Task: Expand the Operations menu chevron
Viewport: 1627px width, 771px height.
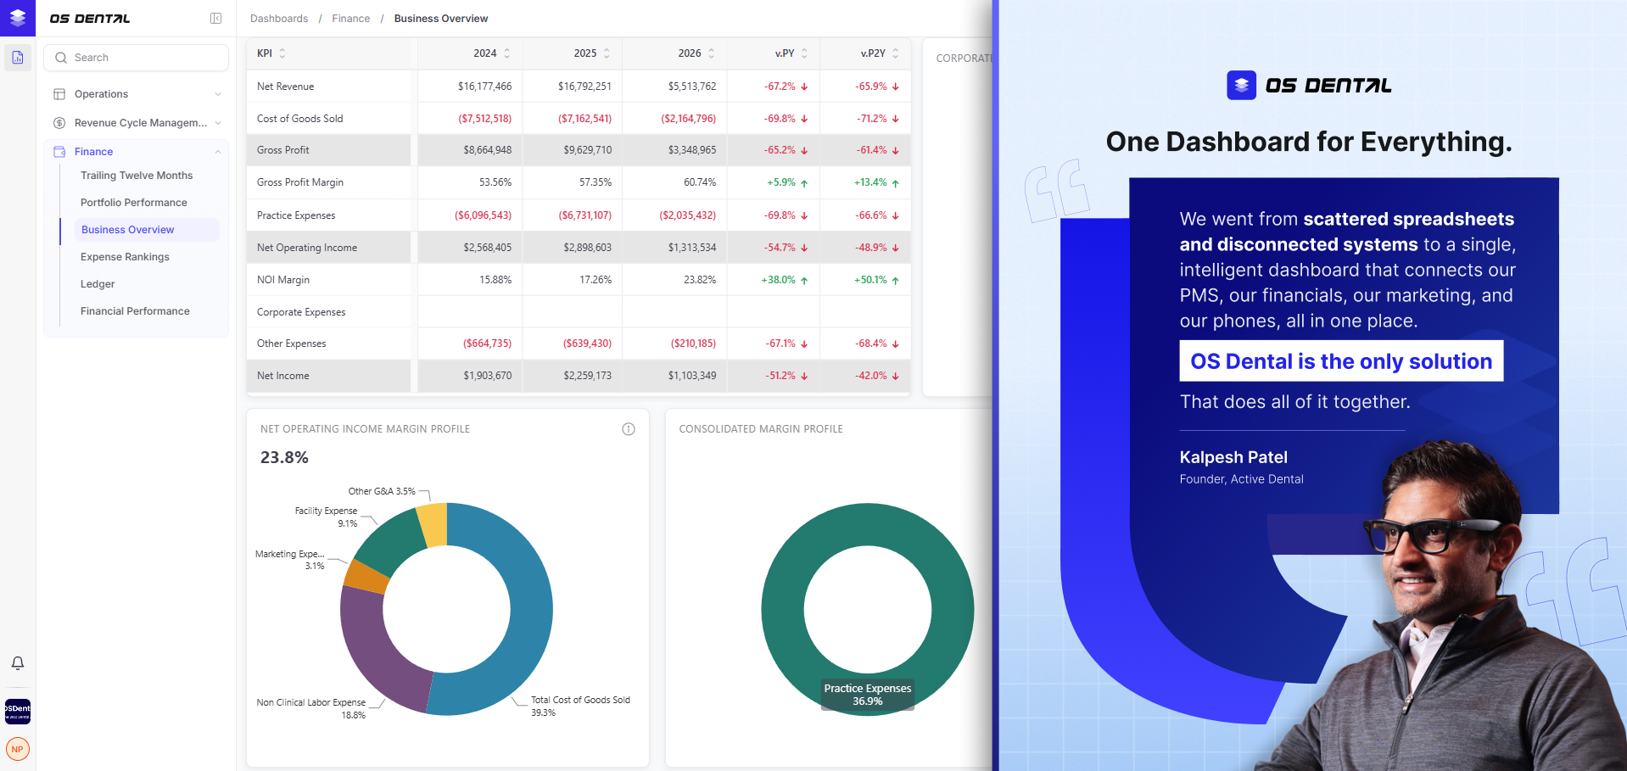Action: (218, 94)
